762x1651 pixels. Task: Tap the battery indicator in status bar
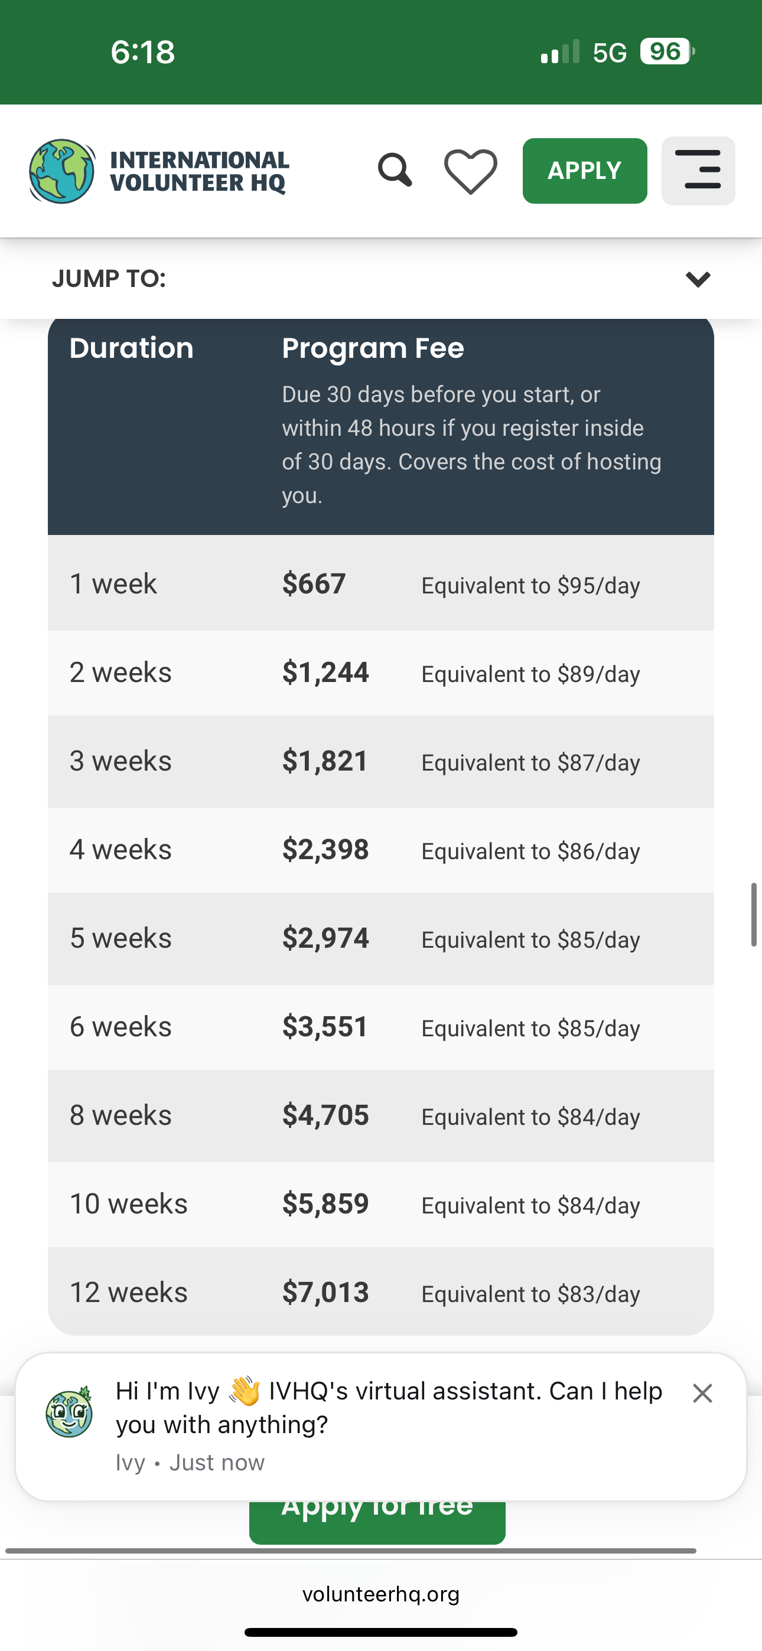tap(667, 51)
